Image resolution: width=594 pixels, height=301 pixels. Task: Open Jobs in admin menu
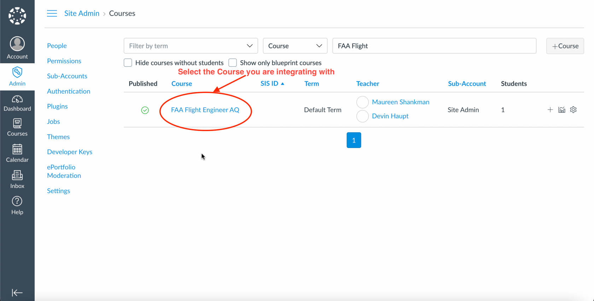coord(53,122)
